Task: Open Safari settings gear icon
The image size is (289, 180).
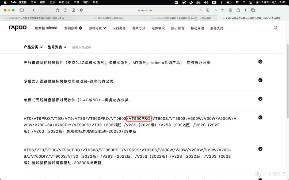Action: click(230, 10)
